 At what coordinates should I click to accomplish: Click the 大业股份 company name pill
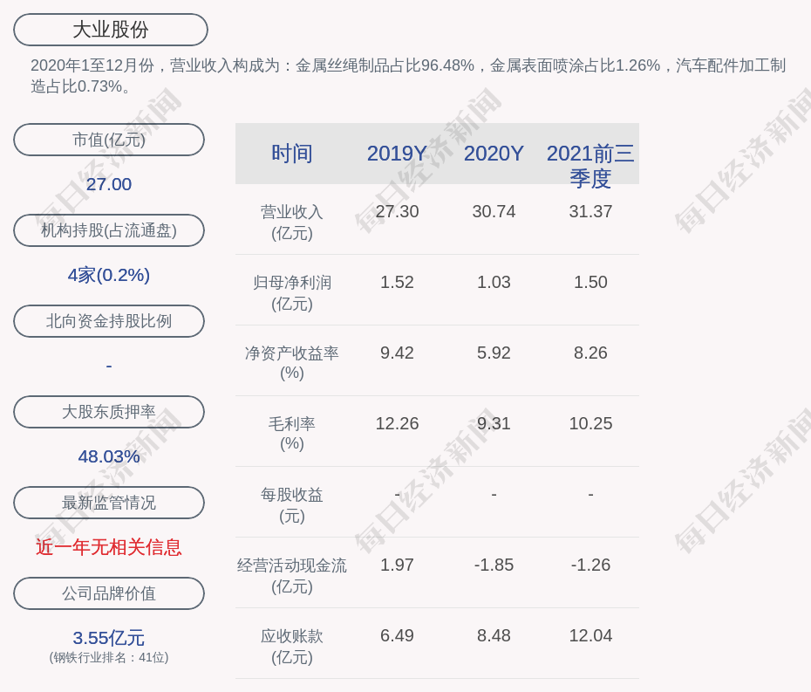111,30
